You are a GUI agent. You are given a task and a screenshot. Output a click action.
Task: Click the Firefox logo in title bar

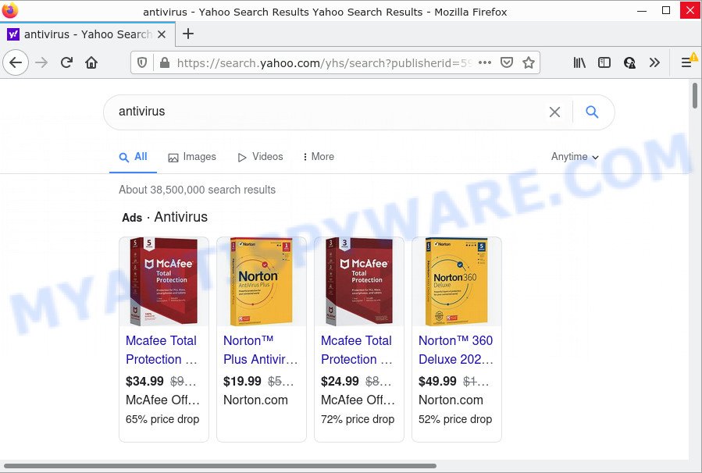[x=10, y=10]
